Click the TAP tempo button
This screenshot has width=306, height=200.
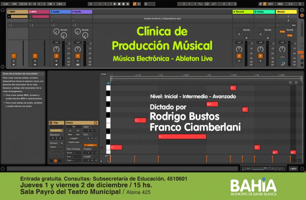tap(13, 4)
